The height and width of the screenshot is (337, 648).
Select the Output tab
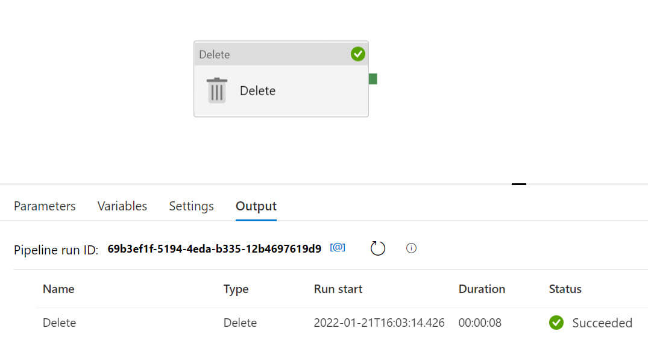(x=256, y=206)
